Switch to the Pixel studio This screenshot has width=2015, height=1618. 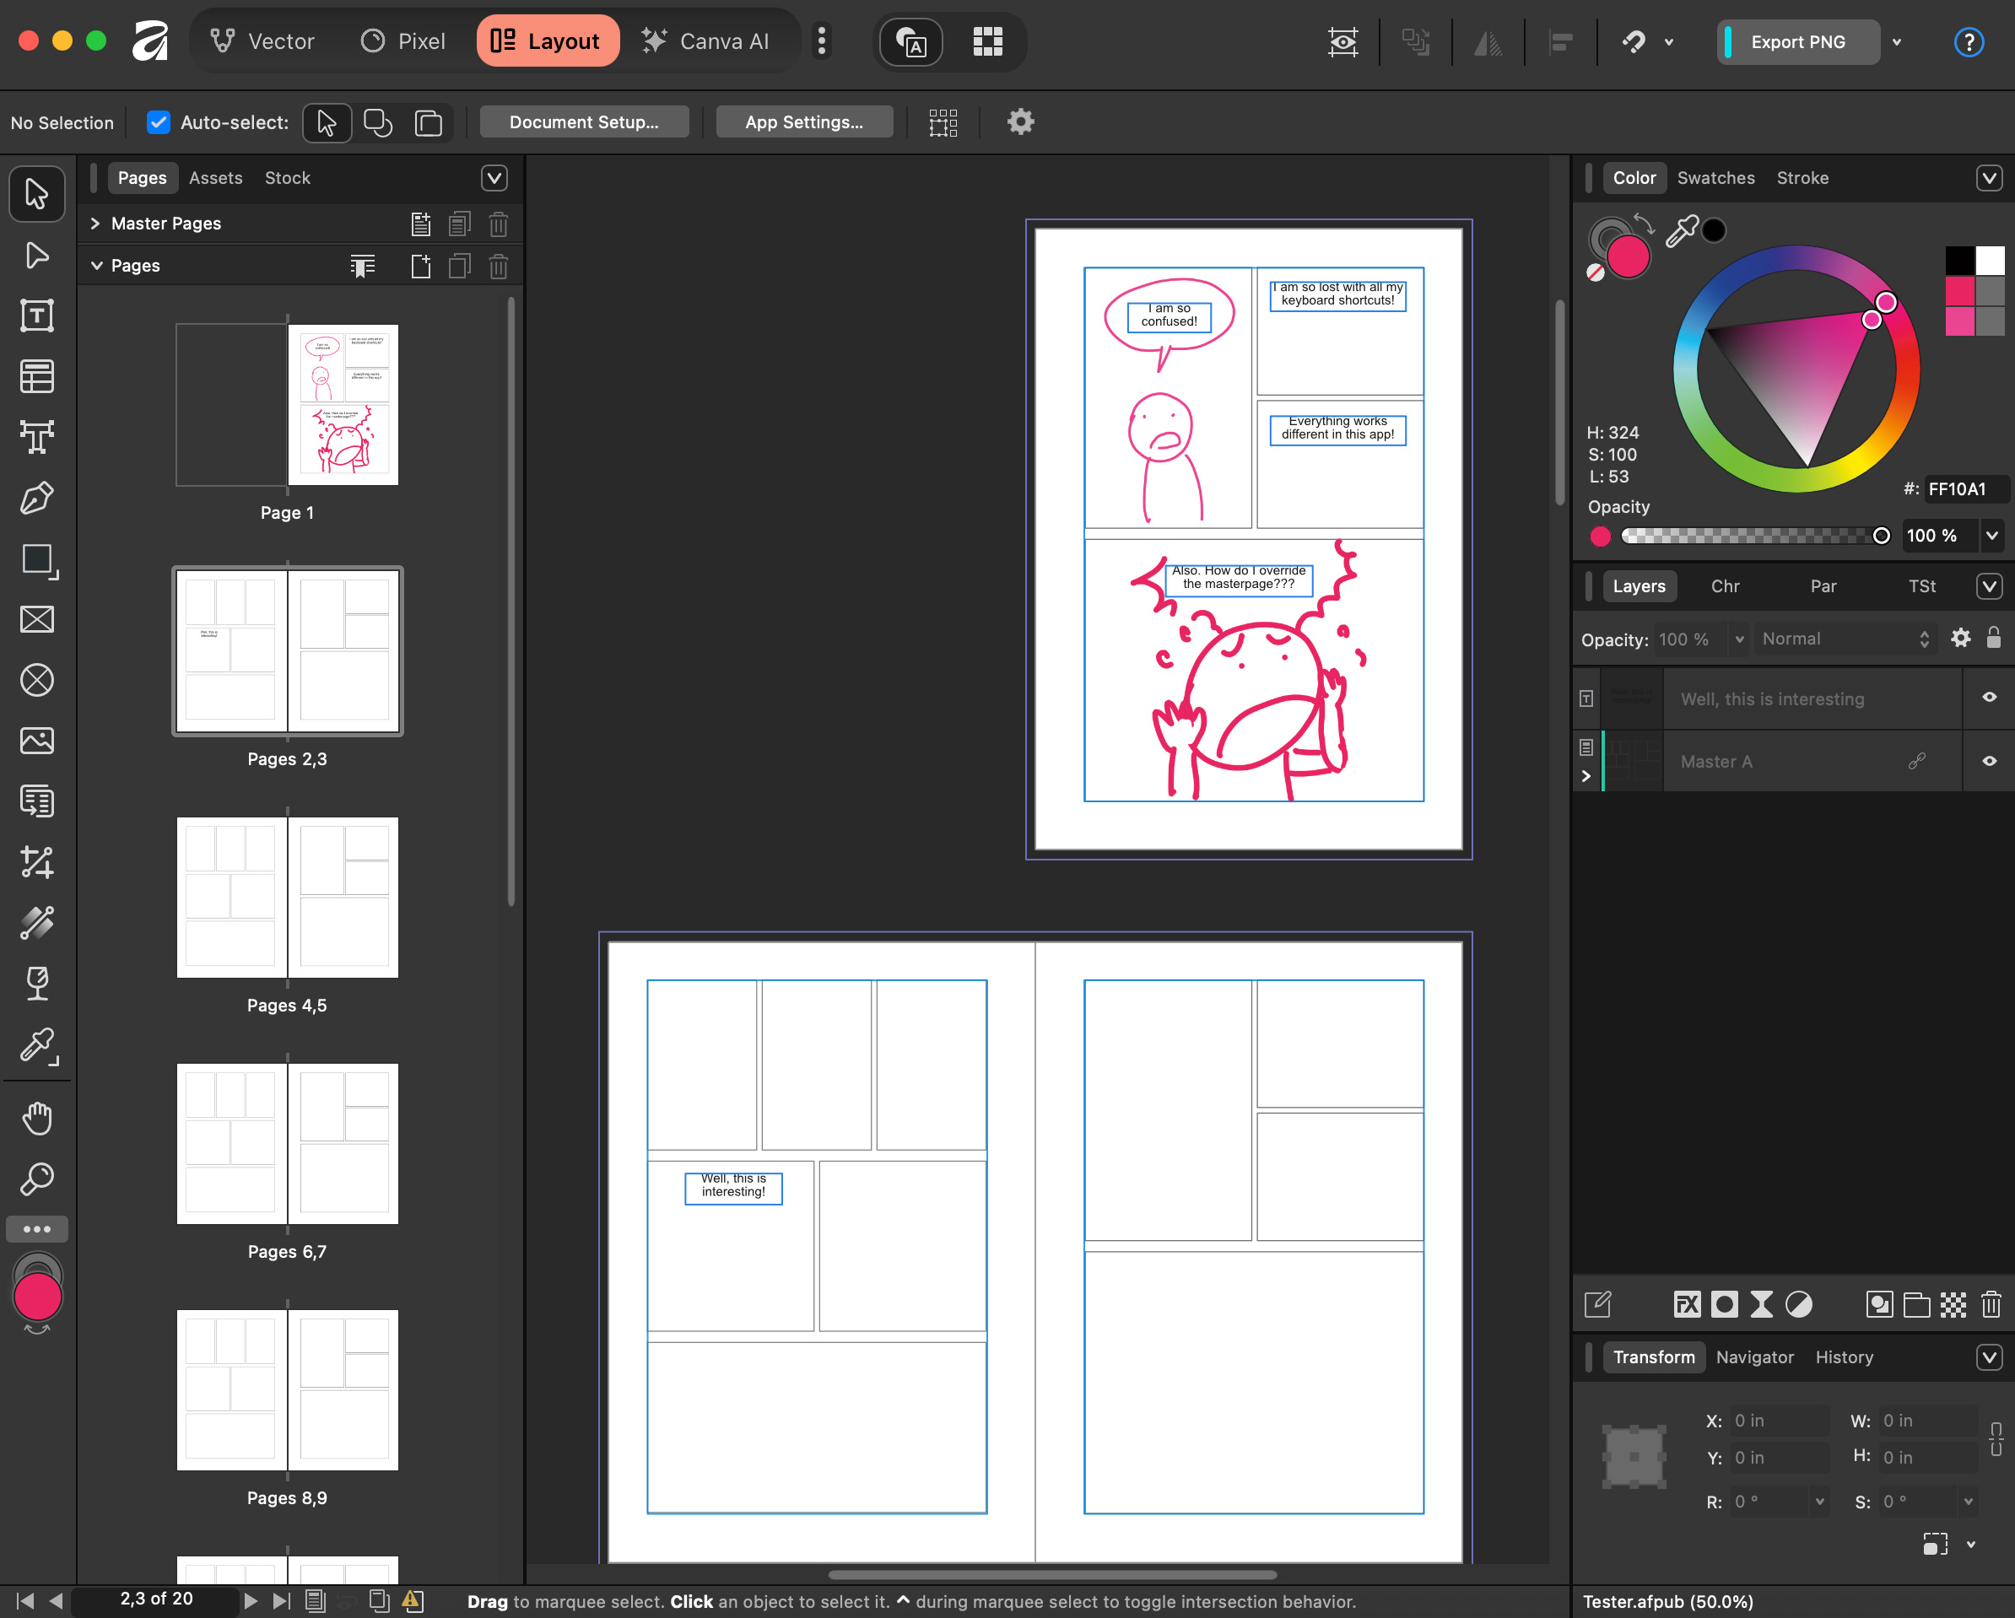[403, 41]
